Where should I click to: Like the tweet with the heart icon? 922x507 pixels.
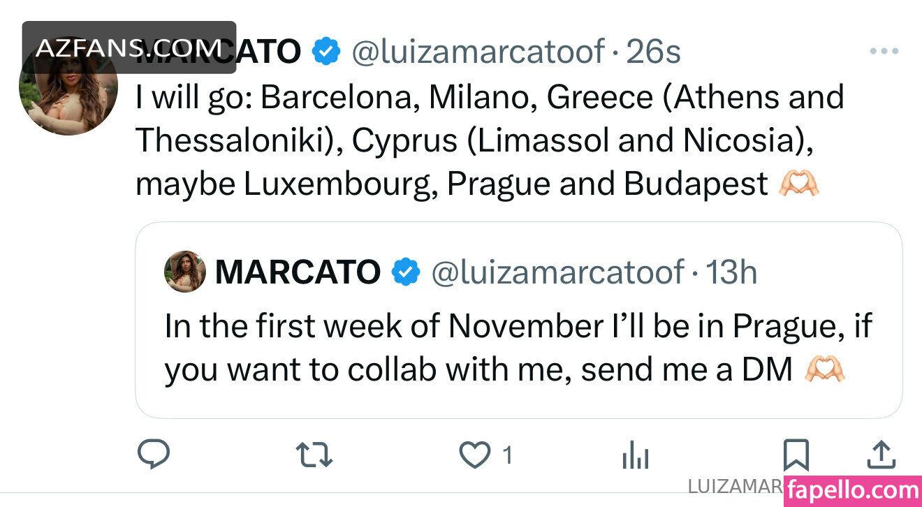click(x=475, y=456)
